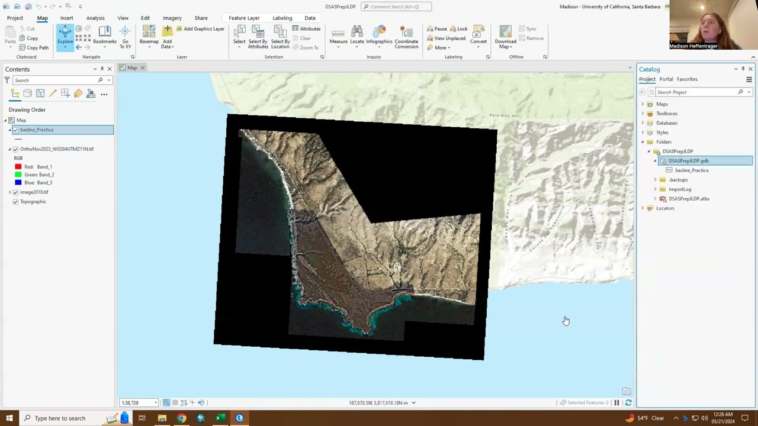Toggle visibility of image2010.tif layer
This screenshot has width=758, height=426.
point(15,192)
